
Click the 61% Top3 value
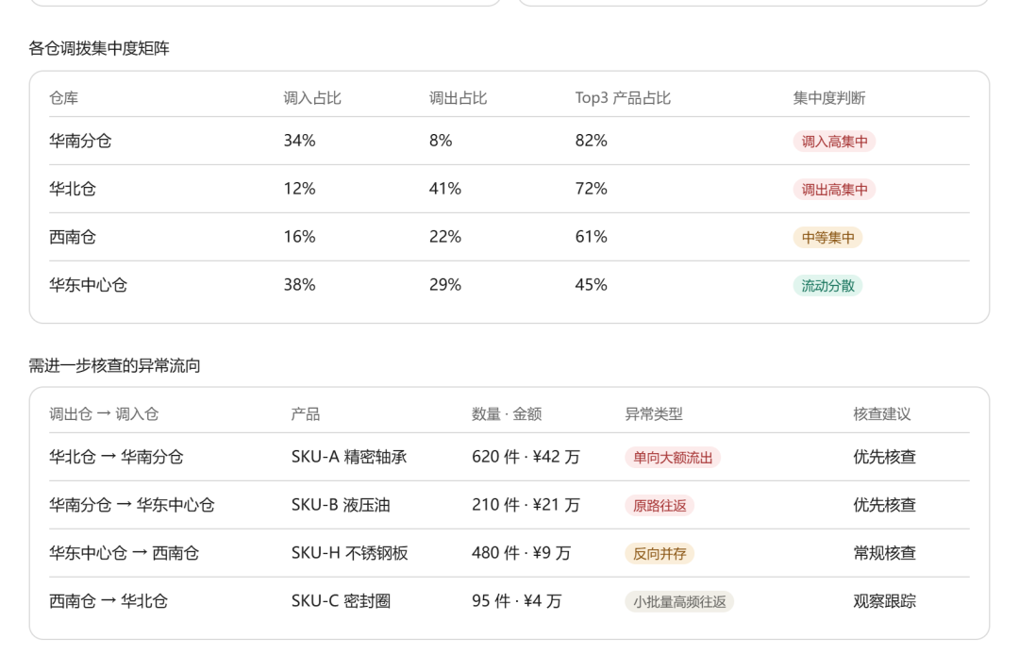coord(592,237)
